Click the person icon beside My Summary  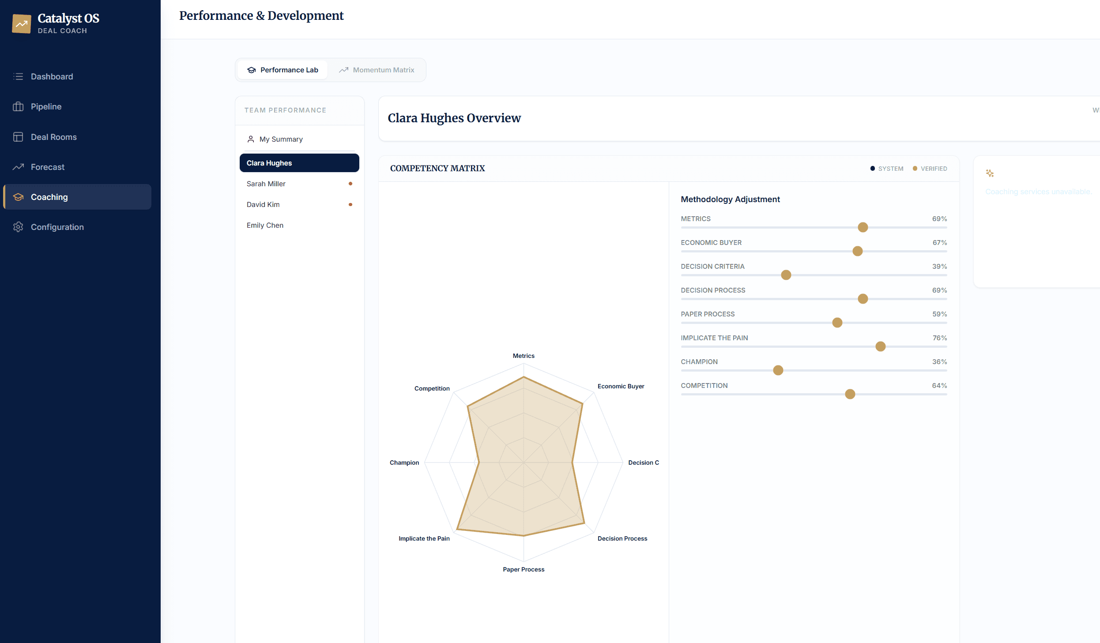point(251,139)
